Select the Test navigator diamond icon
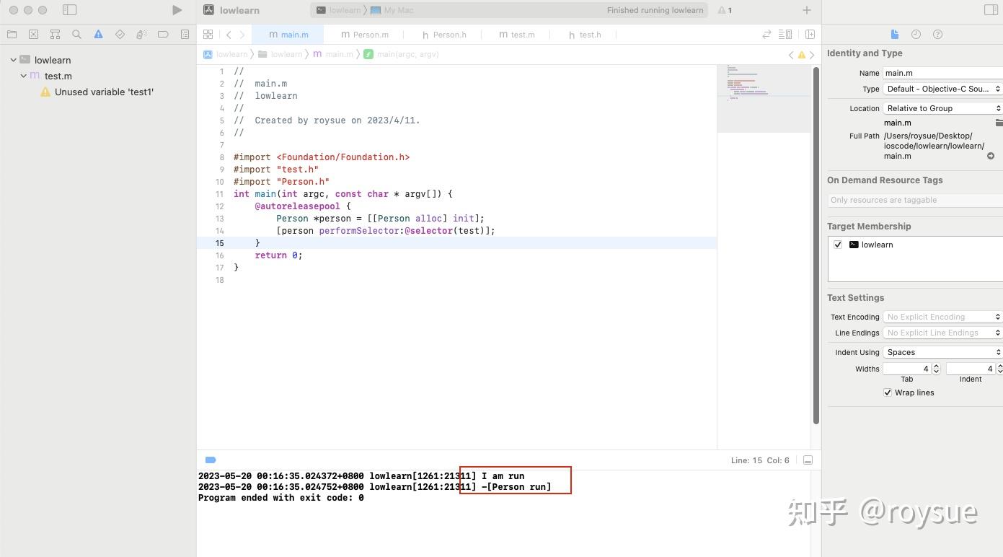The width and height of the screenshot is (1003, 557). tap(120, 34)
